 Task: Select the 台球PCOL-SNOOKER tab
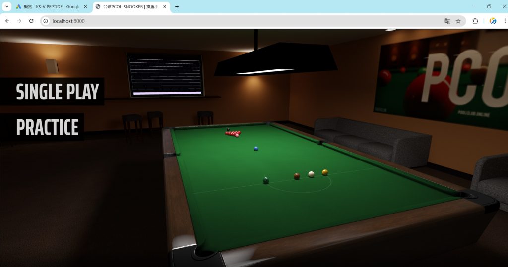pyautogui.click(x=131, y=7)
